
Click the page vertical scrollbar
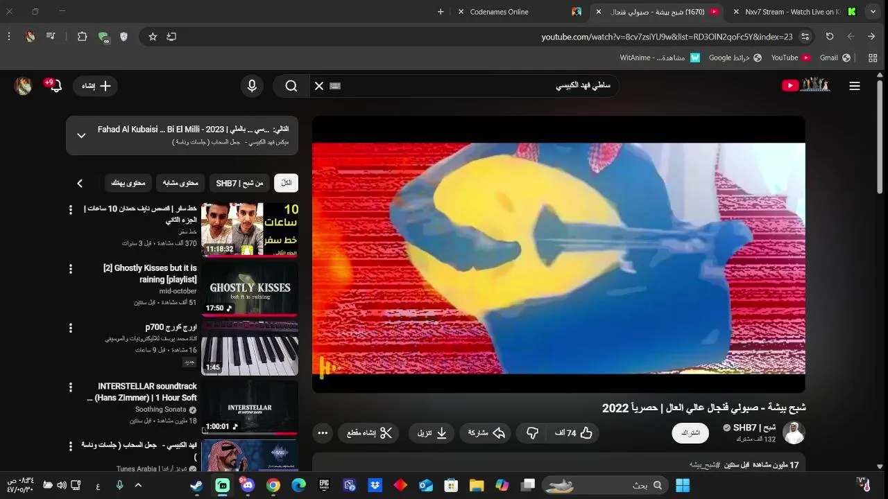(880, 139)
